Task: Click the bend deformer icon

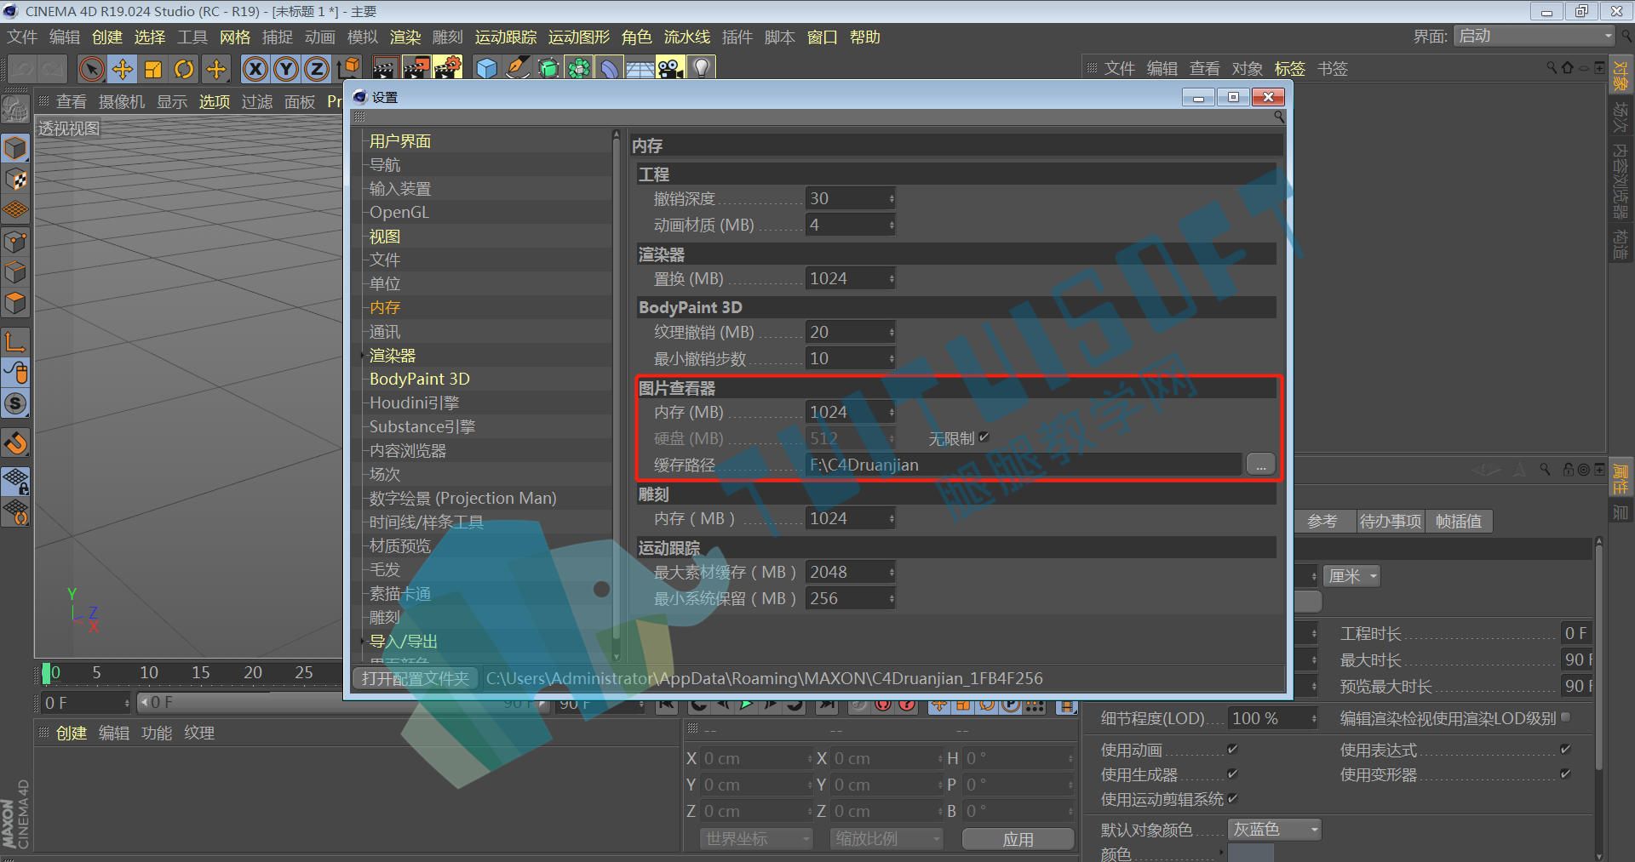Action: pyautogui.click(x=610, y=68)
